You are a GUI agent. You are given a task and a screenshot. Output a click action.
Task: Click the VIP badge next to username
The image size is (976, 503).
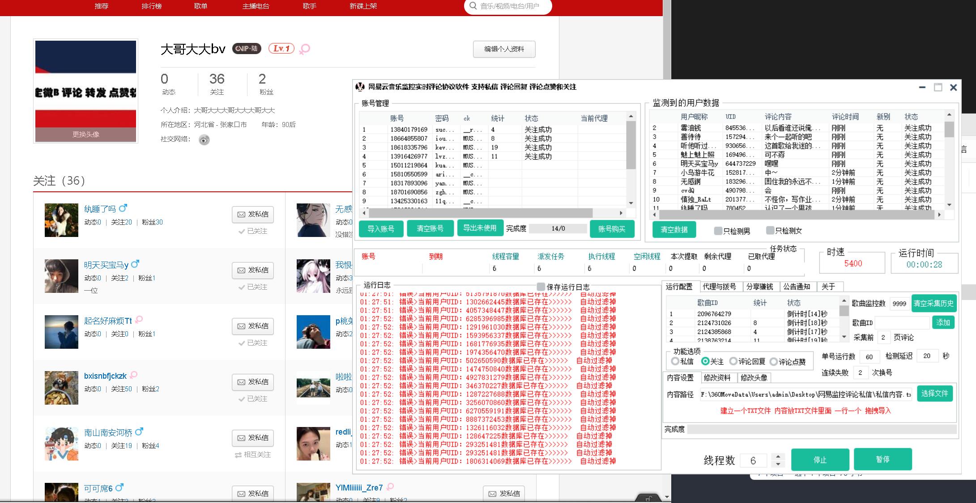pyautogui.click(x=247, y=48)
